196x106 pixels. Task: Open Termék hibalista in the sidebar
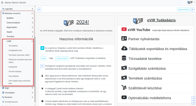tap(15, 72)
